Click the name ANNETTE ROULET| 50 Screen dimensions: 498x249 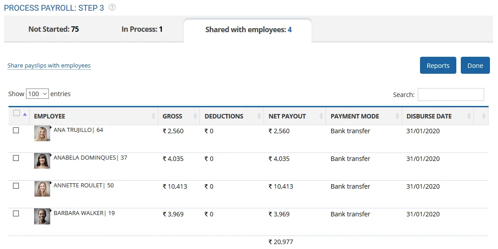(83, 186)
